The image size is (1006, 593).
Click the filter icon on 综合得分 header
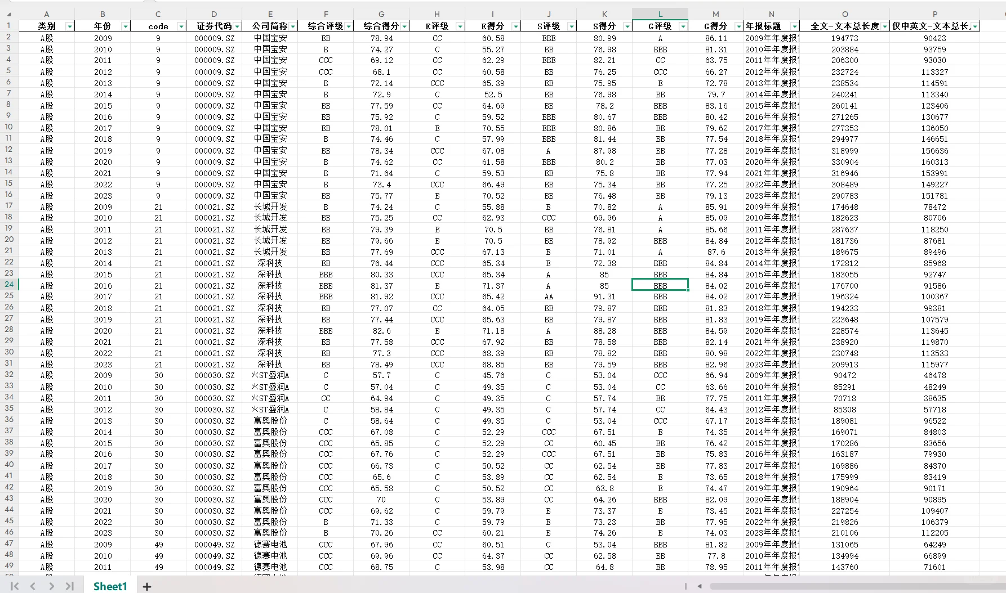406,26
